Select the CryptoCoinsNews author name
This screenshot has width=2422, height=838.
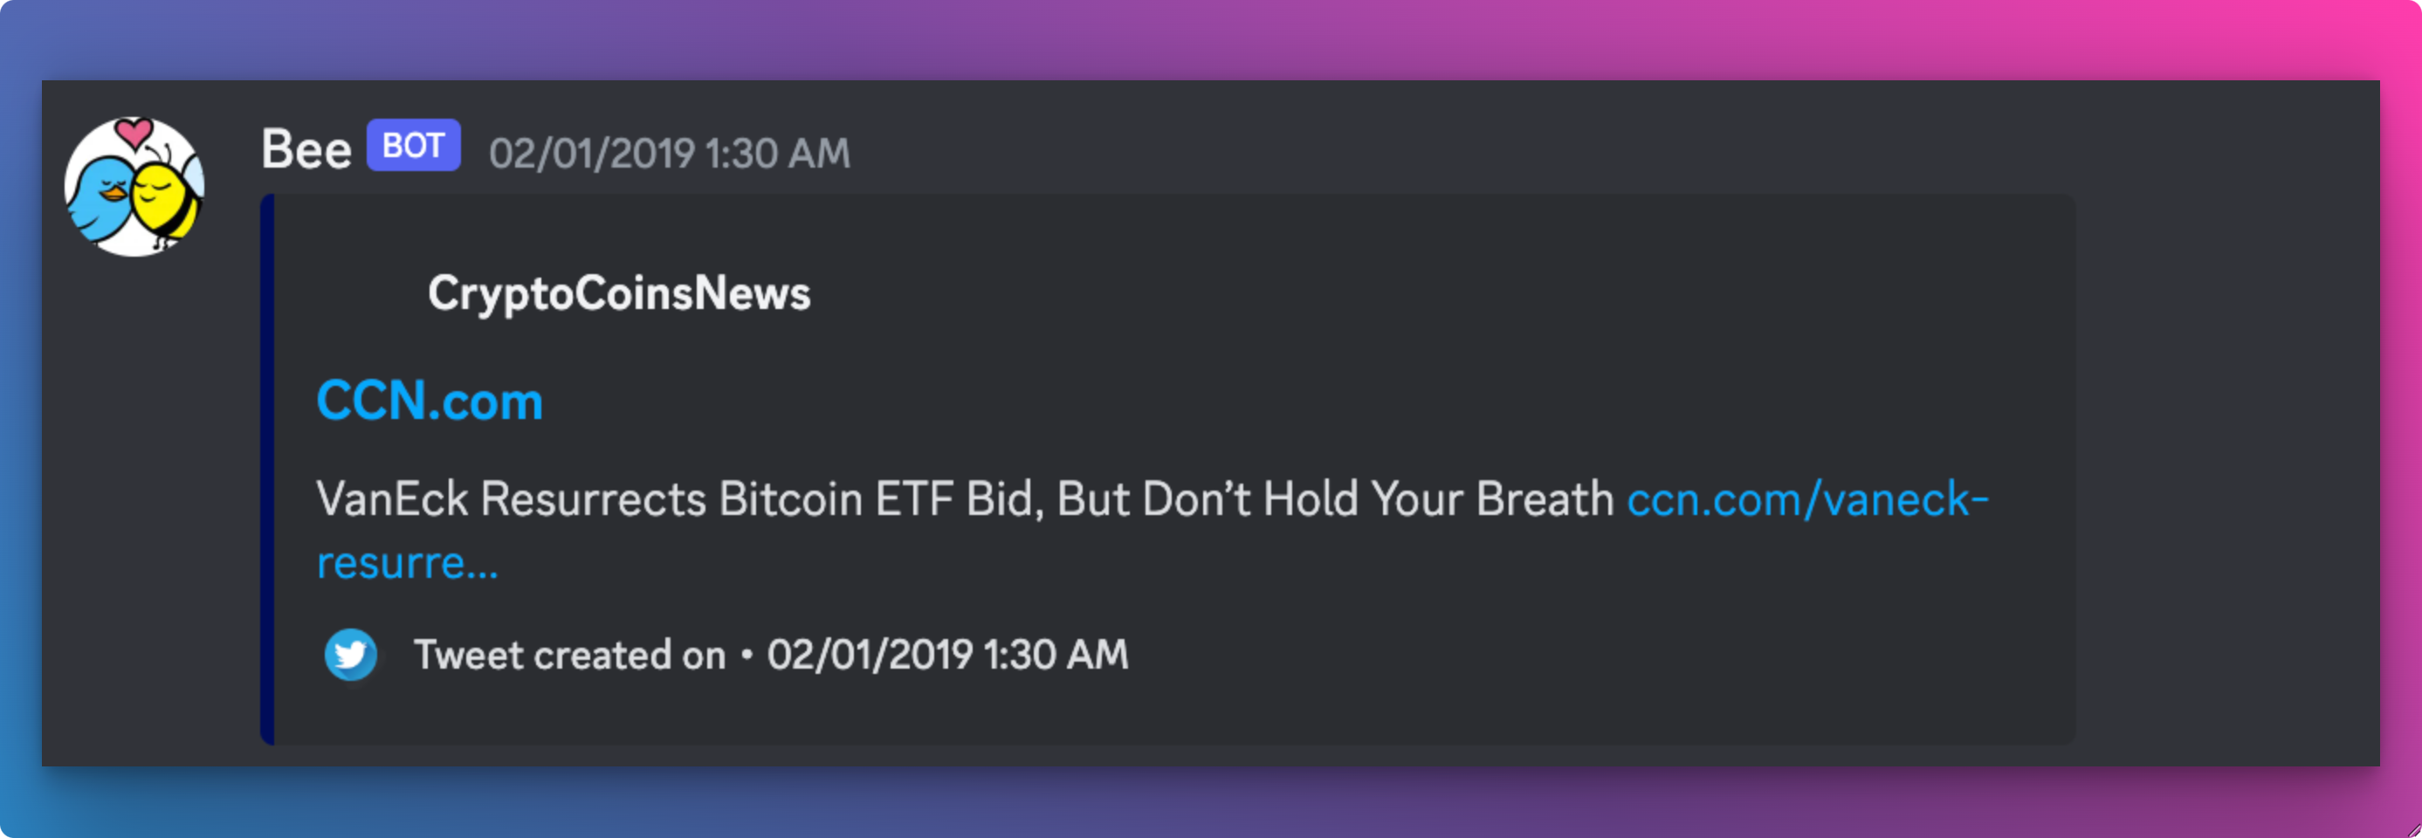pyautogui.click(x=619, y=293)
